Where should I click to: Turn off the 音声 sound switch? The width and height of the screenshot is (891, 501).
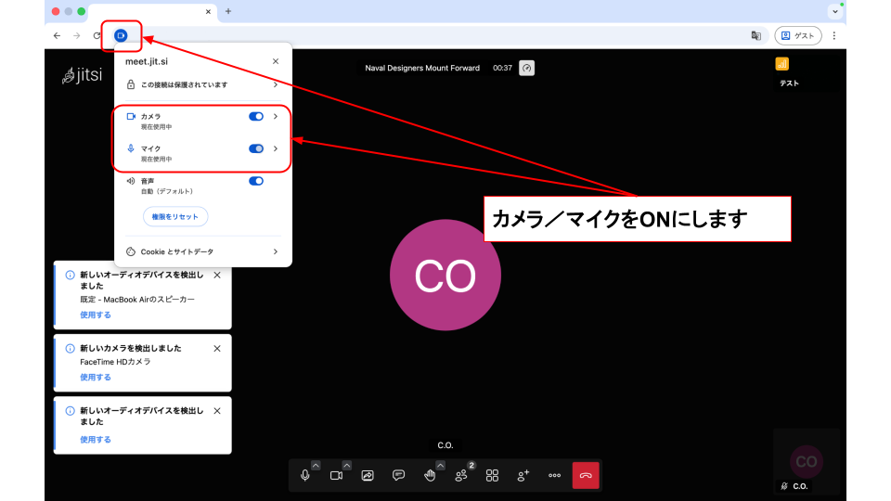point(256,181)
